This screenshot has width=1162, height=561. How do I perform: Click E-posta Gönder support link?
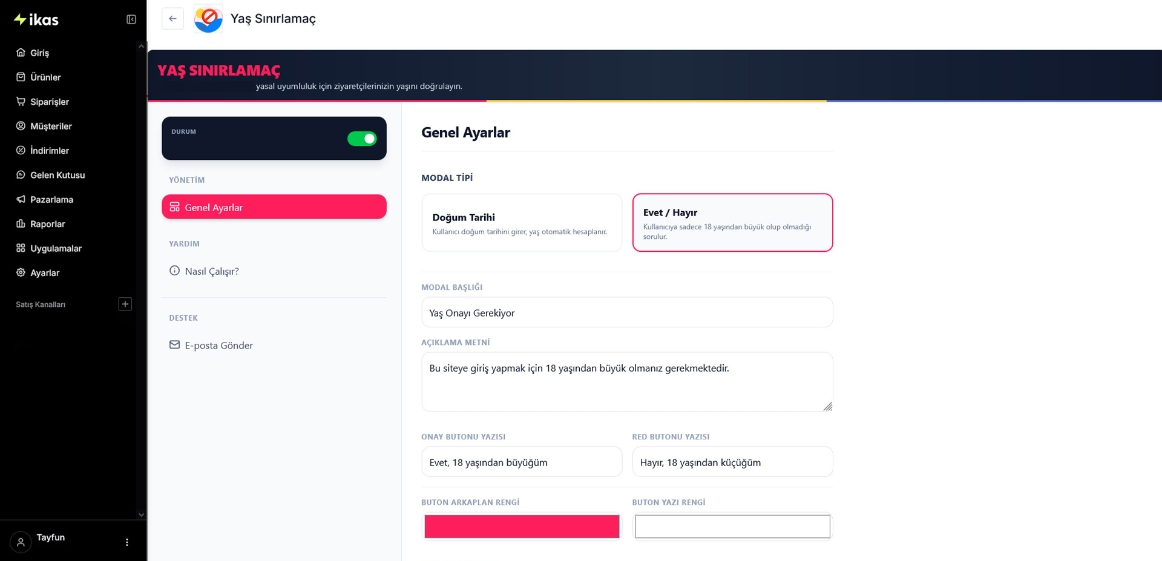coord(218,346)
